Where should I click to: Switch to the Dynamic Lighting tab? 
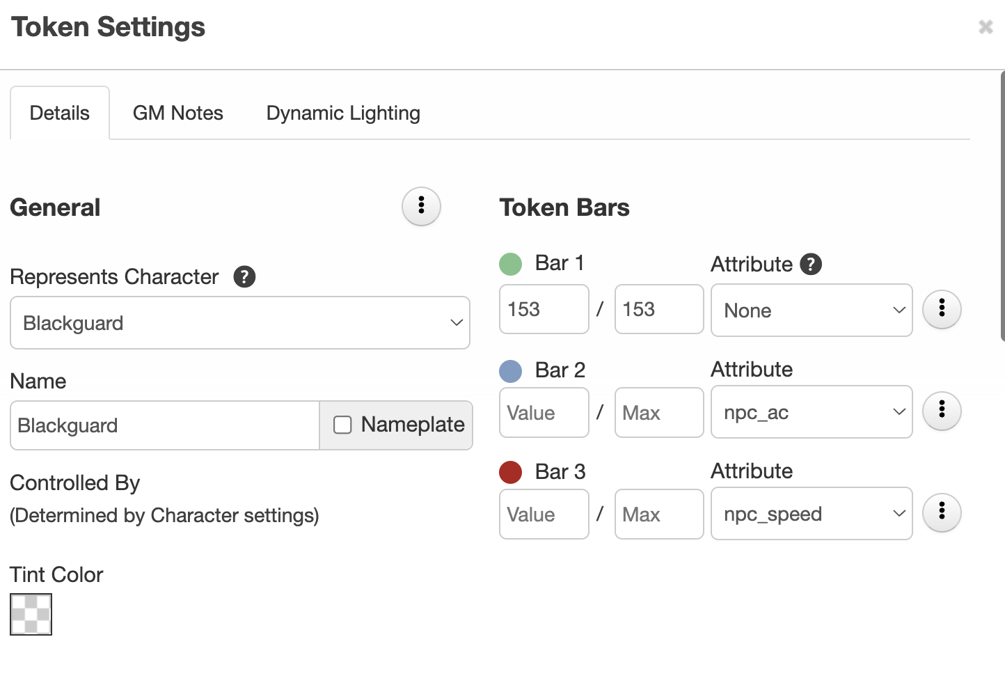point(343,113)
